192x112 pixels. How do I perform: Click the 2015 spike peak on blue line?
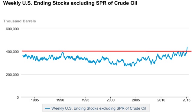point(187,47)
